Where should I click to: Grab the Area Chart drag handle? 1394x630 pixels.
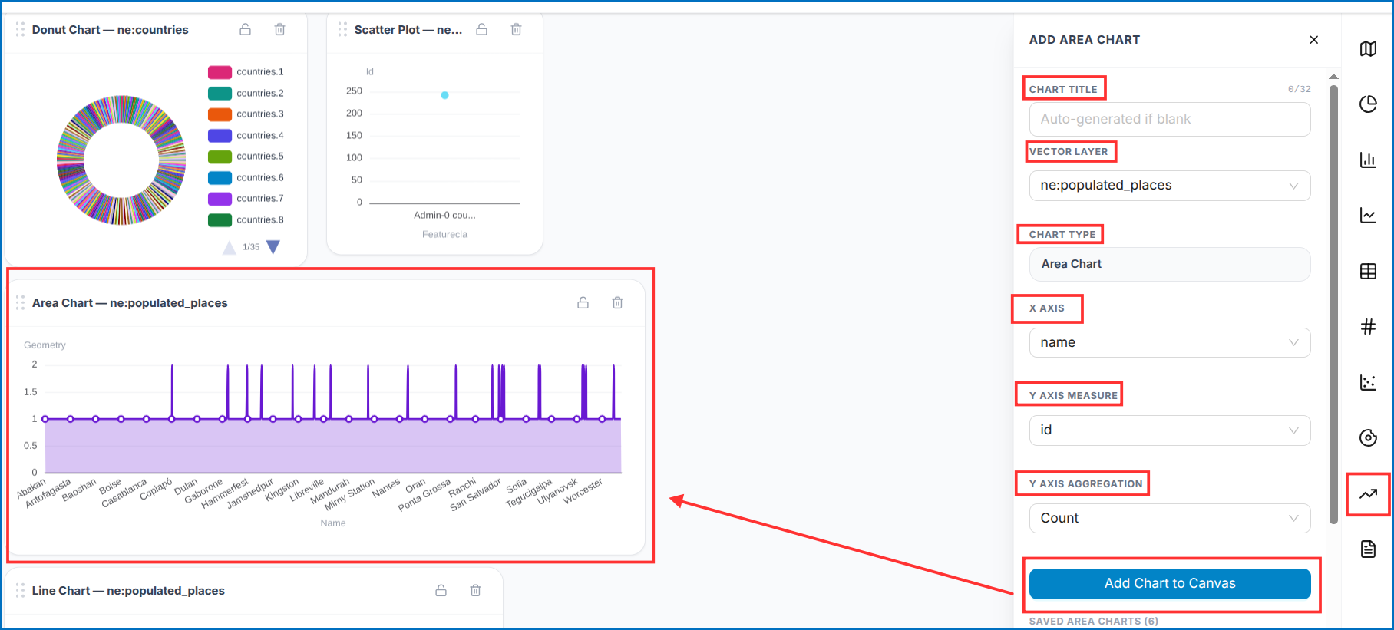pos(20,302)
